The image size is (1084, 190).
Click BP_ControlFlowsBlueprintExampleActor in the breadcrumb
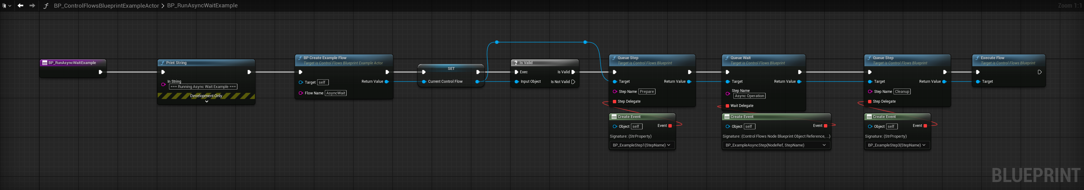pyautogui.click(x=106, y=6)
